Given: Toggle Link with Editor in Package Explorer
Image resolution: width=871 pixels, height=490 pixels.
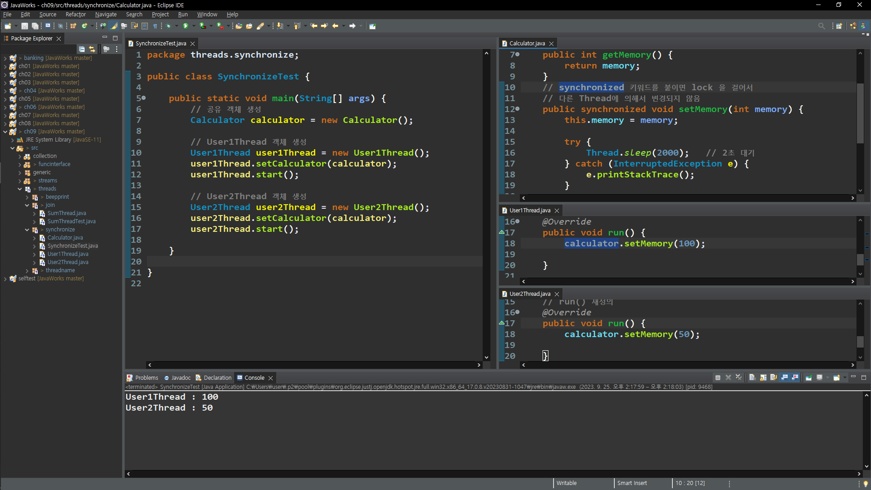Looking at the screenshot, I should click(92, 49).
